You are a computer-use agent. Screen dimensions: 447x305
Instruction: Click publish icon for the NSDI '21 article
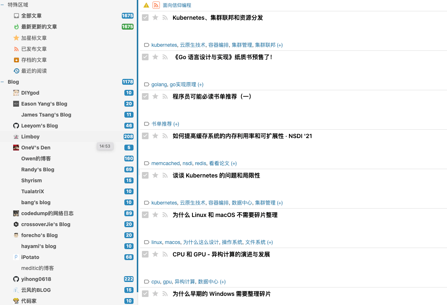(165, 136)
